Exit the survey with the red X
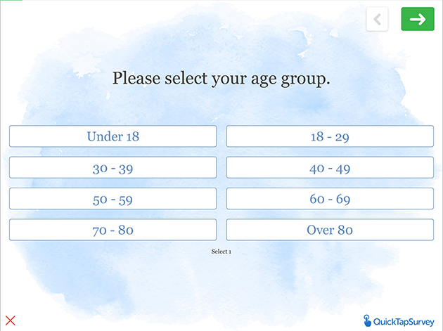The image size is (443, 331). [x=11, y=321]
